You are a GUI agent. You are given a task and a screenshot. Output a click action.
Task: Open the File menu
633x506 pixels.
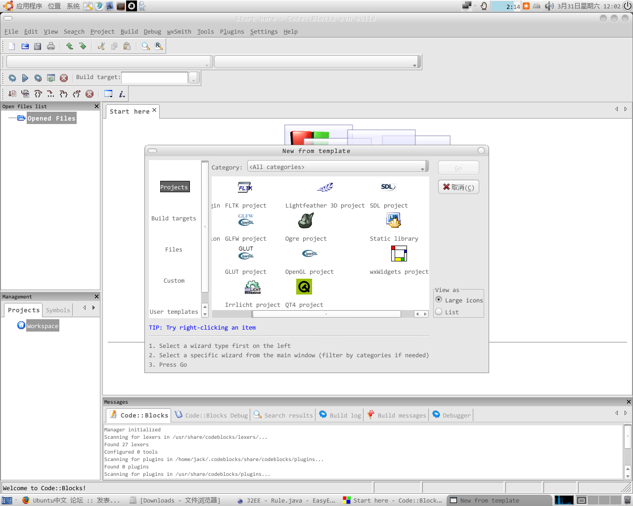(x=11, y=32)
